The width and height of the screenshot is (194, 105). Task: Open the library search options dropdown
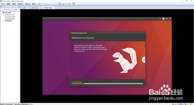[x=19, y=9]
